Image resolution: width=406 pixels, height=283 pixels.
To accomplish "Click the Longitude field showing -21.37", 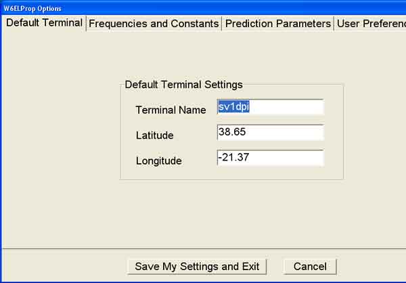I will [271, 158].
